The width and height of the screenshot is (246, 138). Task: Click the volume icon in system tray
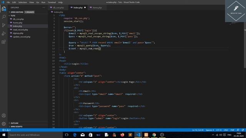click(221, 135)
